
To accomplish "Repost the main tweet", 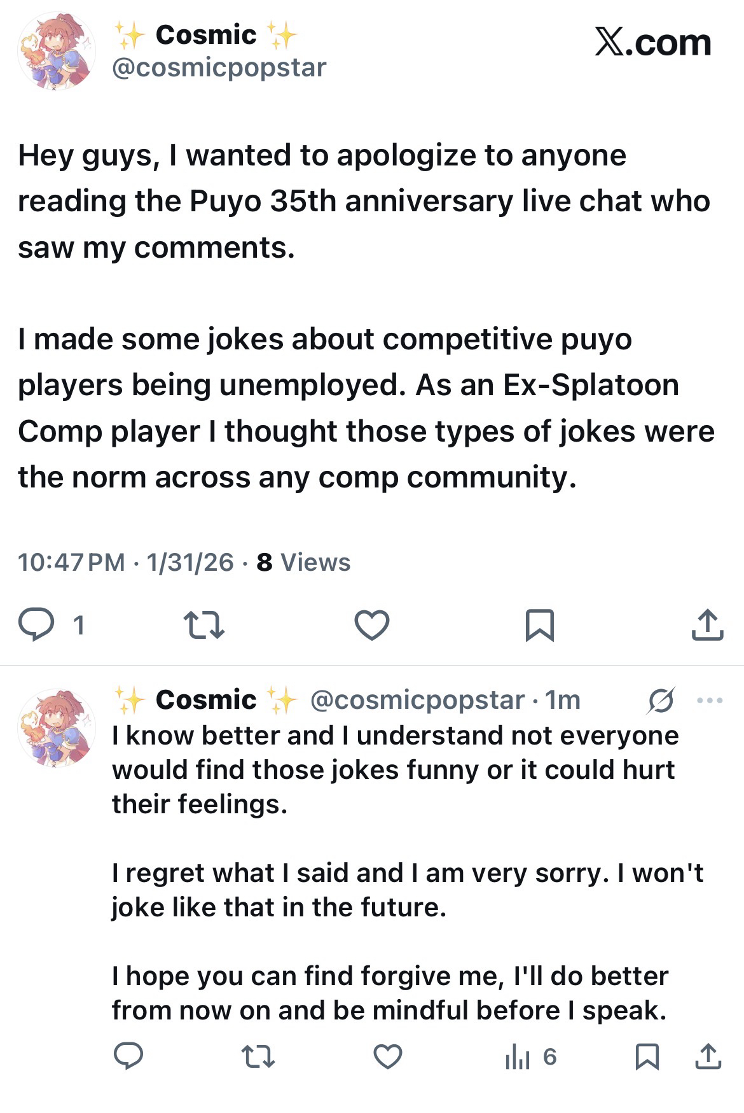I will [203, 625].
